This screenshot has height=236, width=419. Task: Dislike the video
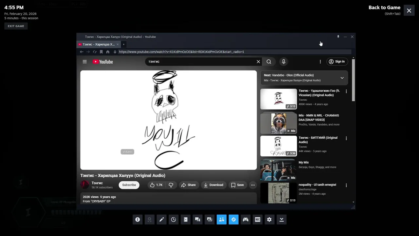(171, 185)
